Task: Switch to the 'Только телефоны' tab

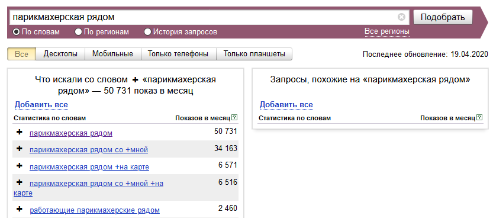Action: 178,54
